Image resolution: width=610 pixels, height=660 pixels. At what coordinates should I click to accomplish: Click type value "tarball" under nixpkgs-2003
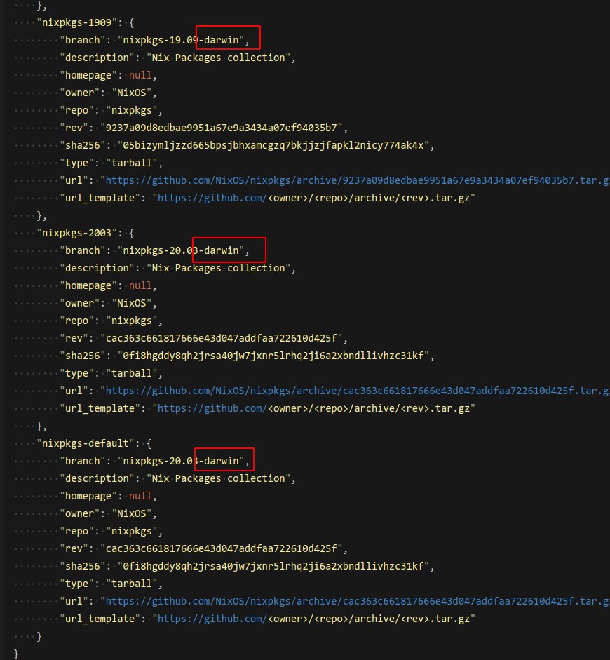(132, 373)
